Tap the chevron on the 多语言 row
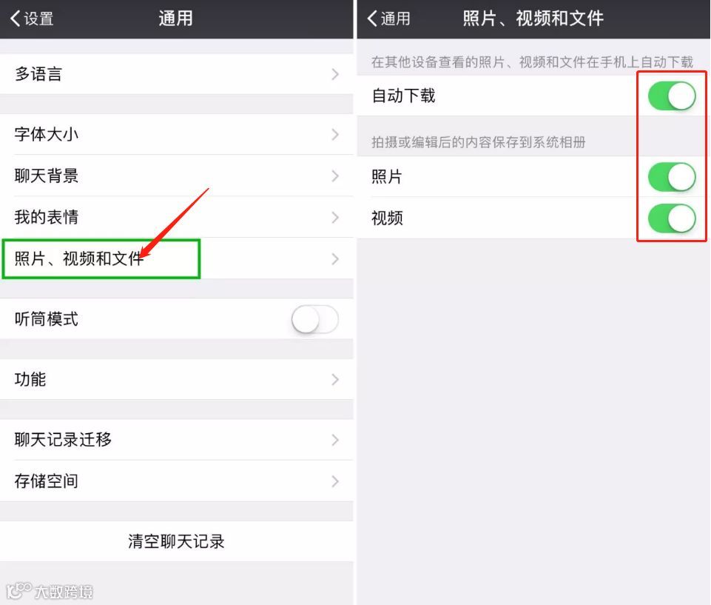The height and width of the screenshot is (605, 711). pyautogui.click(x=335, y=74)
